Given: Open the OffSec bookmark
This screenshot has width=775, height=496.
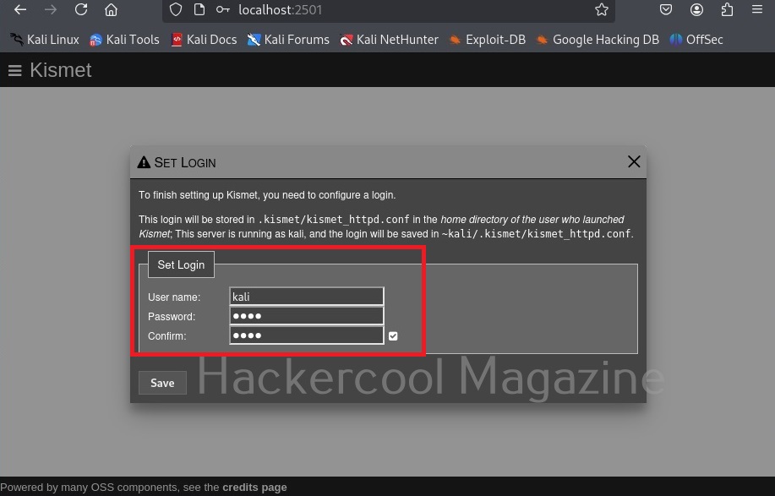Looking at the screenshot, I should 696,40.
